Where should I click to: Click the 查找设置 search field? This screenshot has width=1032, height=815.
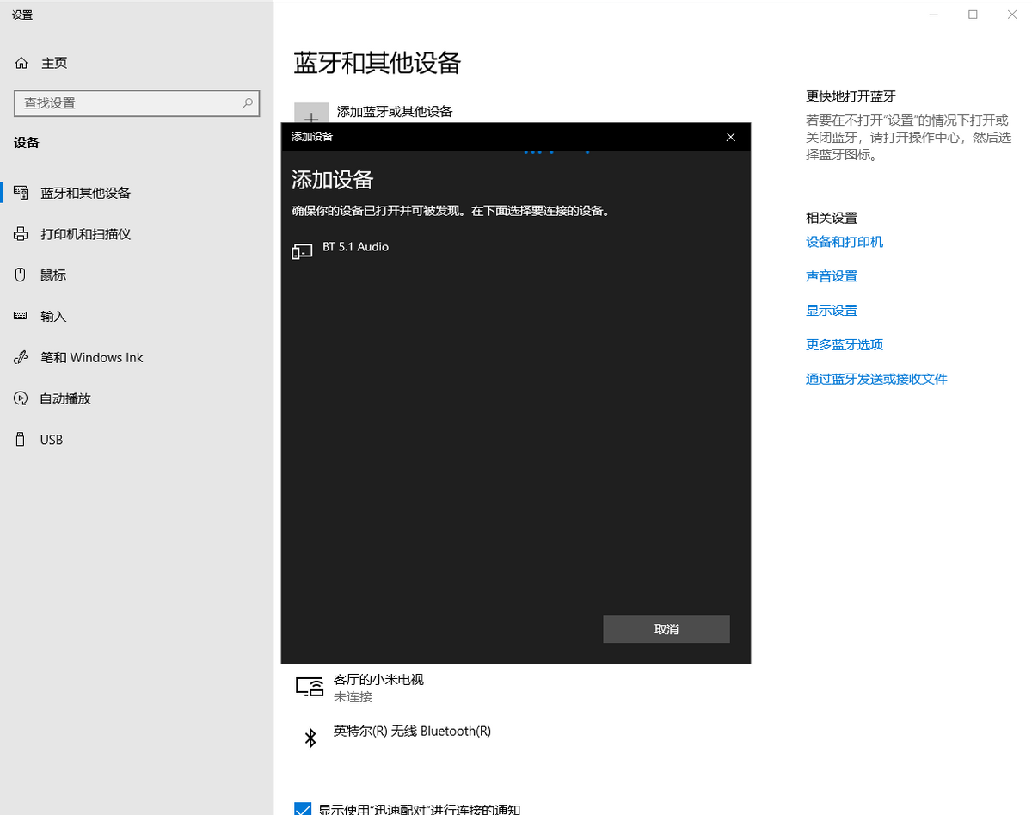pyautogui.click(x=137, y=103)
